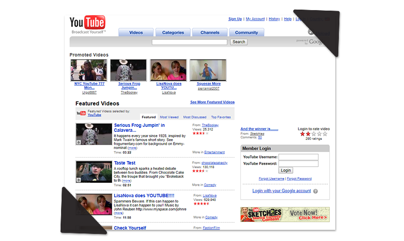Screen dimensions: 404x241
Task: Switch to Top Favorites featured tab
Action: pos(221,117)
